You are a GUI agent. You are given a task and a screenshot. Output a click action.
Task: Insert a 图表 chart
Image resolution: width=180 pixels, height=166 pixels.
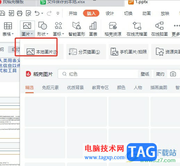pos(93,29)
